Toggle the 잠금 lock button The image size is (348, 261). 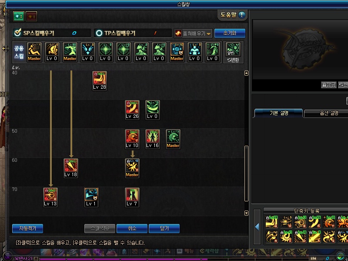pos(329,85)
